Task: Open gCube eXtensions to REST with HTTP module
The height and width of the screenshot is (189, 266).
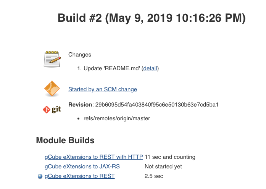Action: point(94,157)
